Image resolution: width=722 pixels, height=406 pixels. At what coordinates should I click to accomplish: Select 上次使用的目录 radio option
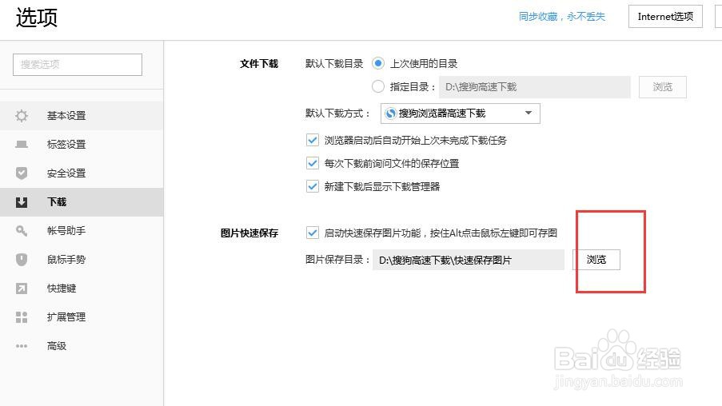(378, 63)
